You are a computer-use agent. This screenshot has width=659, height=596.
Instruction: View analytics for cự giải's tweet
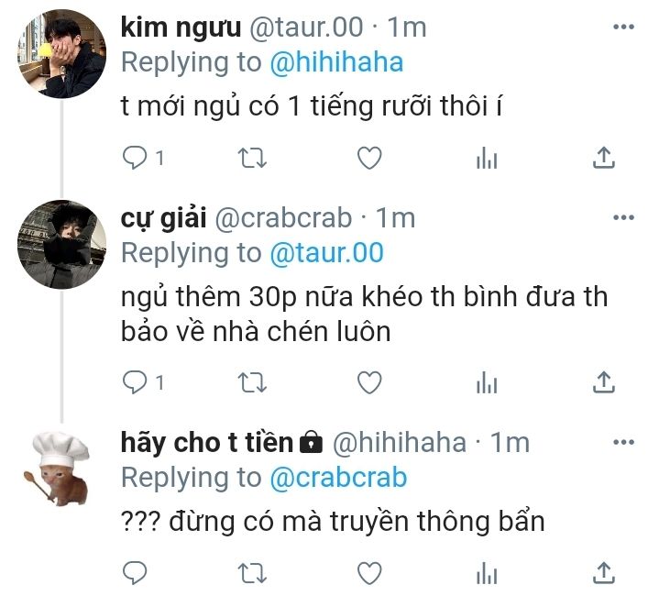[x=487, y=382]
